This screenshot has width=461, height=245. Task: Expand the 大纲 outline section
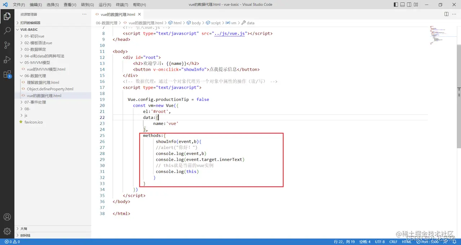53,228
